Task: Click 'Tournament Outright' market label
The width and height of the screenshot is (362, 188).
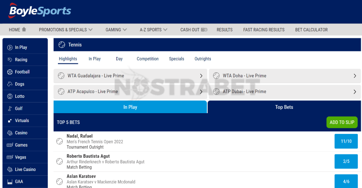Action: tap(85, 147)
